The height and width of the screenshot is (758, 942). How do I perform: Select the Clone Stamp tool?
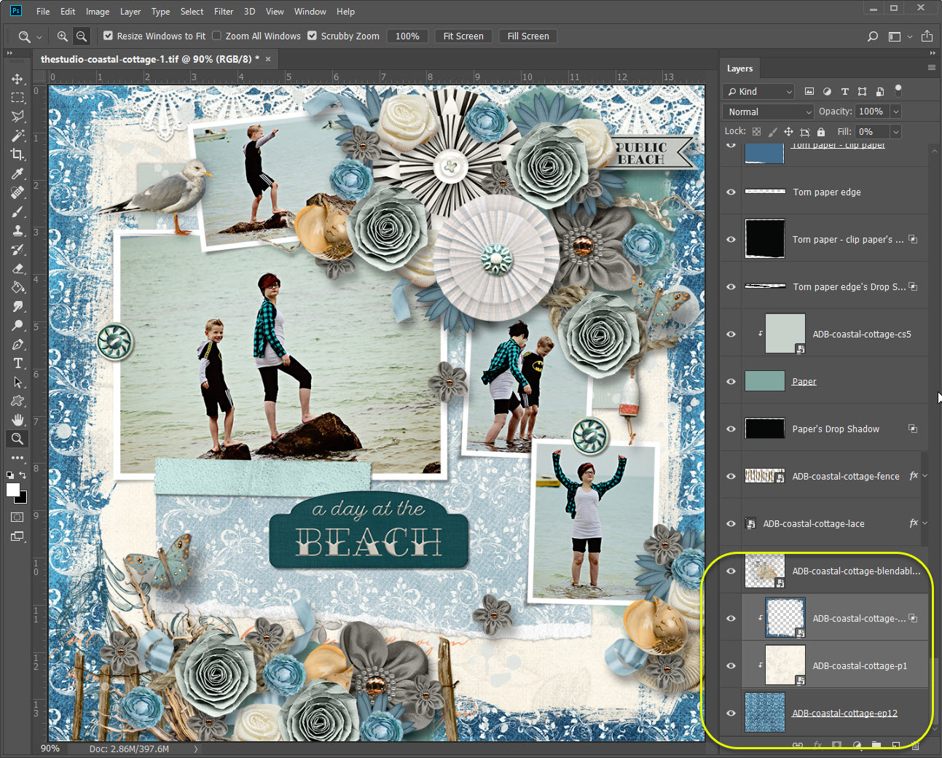click(17, 230)
